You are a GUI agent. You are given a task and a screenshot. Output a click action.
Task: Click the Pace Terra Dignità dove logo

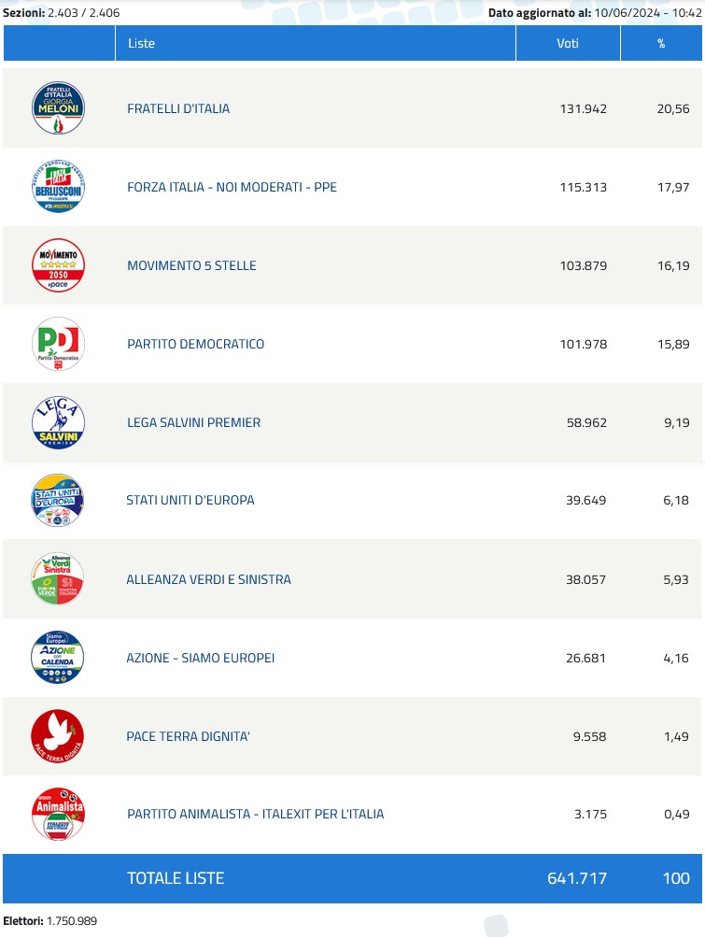pos(58,736)
